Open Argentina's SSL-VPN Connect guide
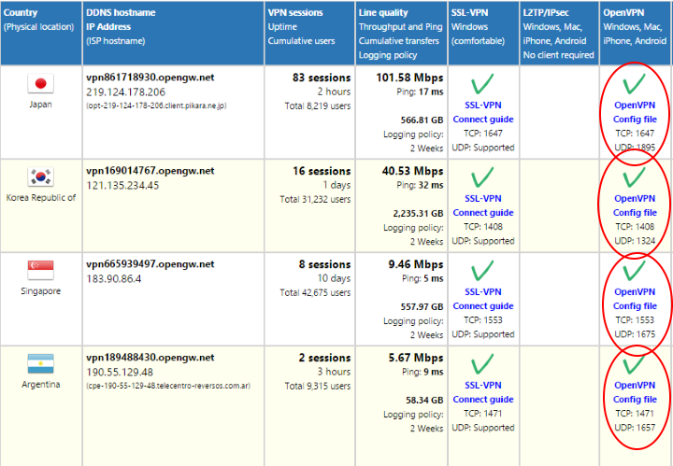This screenshot has height=466, width=673. pyautogui.click(x=483, y=400)
